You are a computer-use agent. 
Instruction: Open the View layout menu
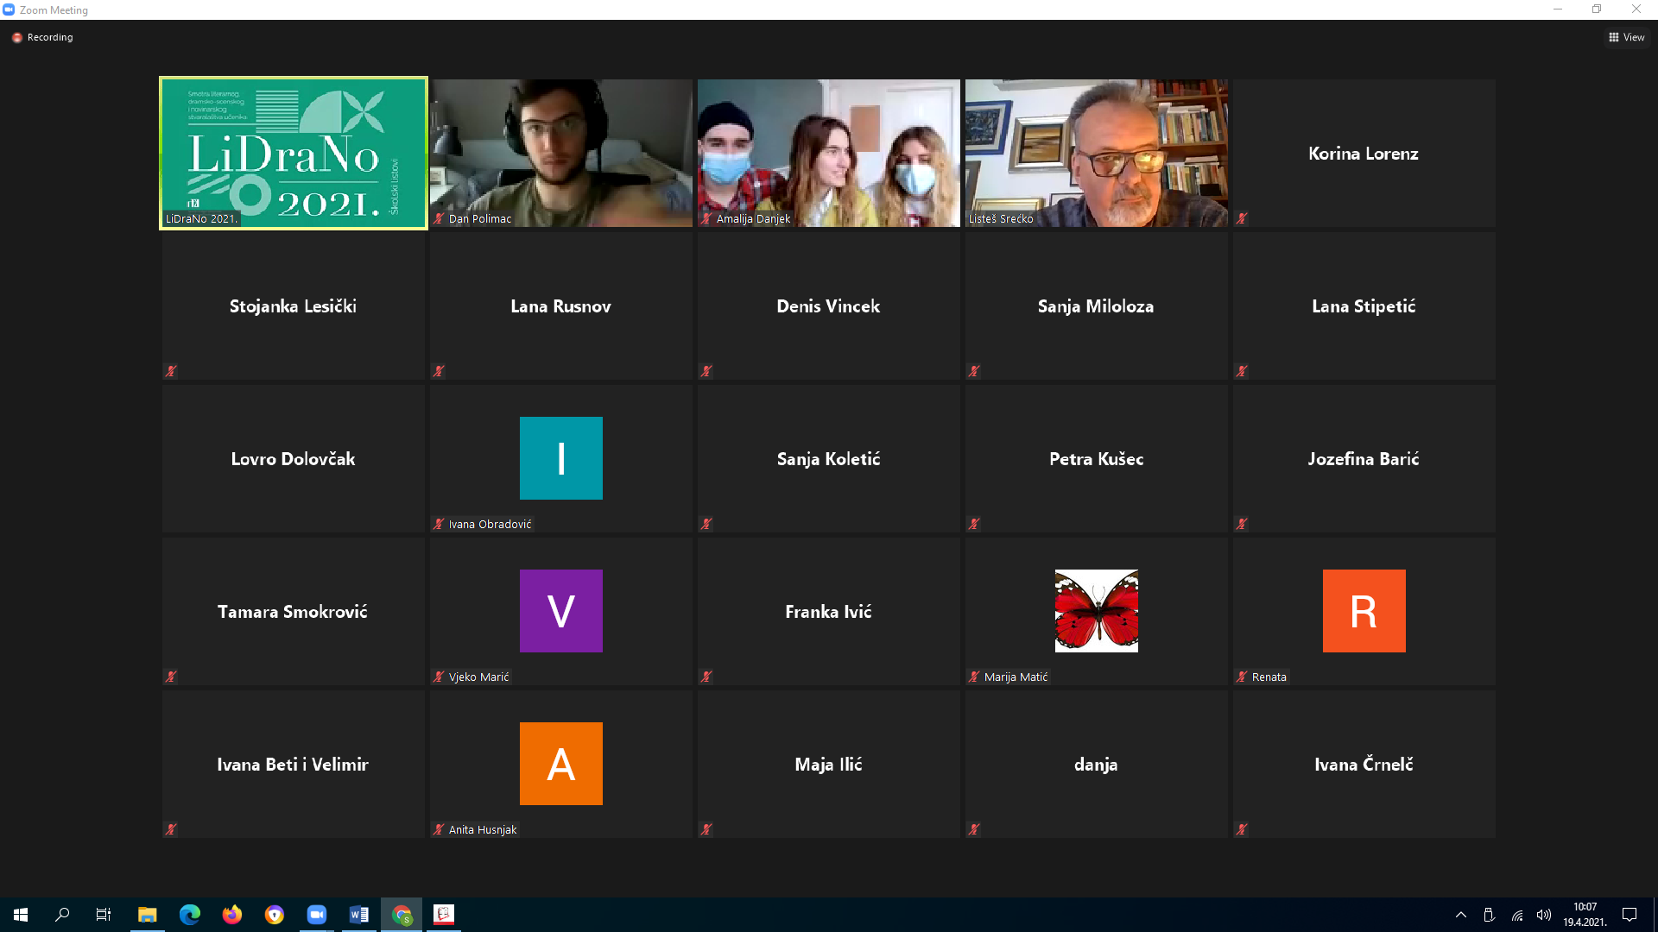point(1626,37)
